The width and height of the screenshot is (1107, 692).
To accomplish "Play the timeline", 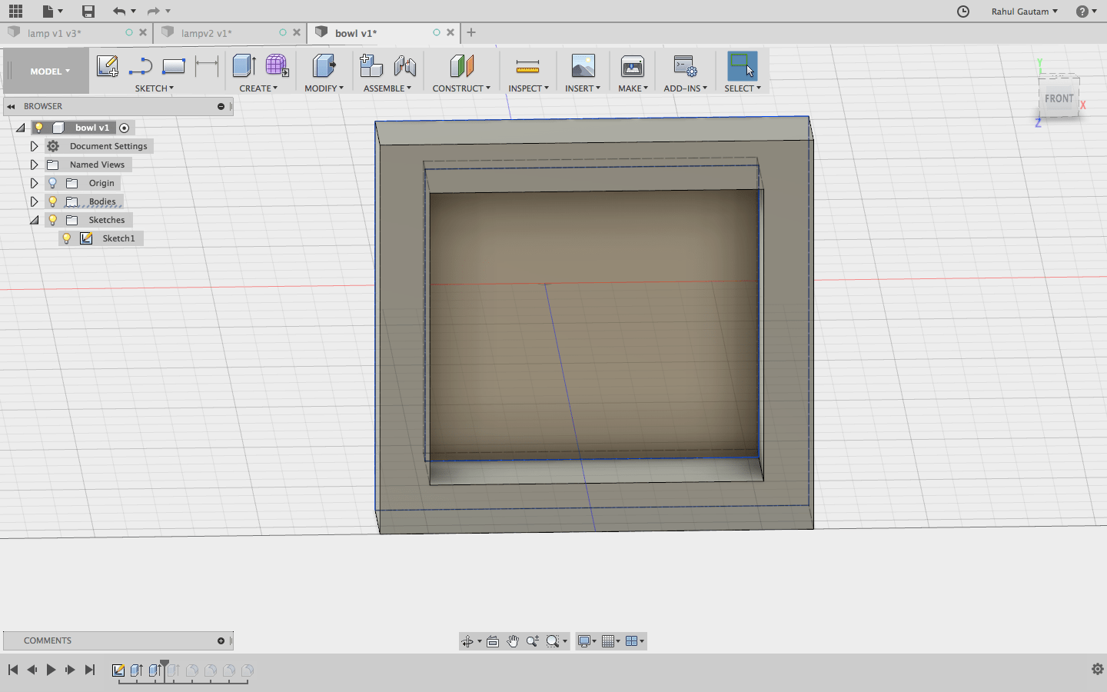I will pos(51,670).
